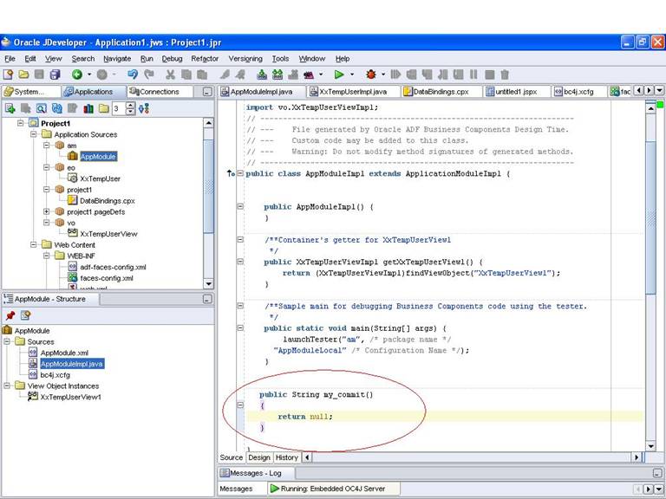
Task: Open the Debug button dropdown arrow
Action: click(x=383, y=75)
